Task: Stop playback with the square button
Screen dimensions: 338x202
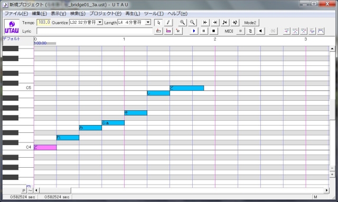Action: 213,31
